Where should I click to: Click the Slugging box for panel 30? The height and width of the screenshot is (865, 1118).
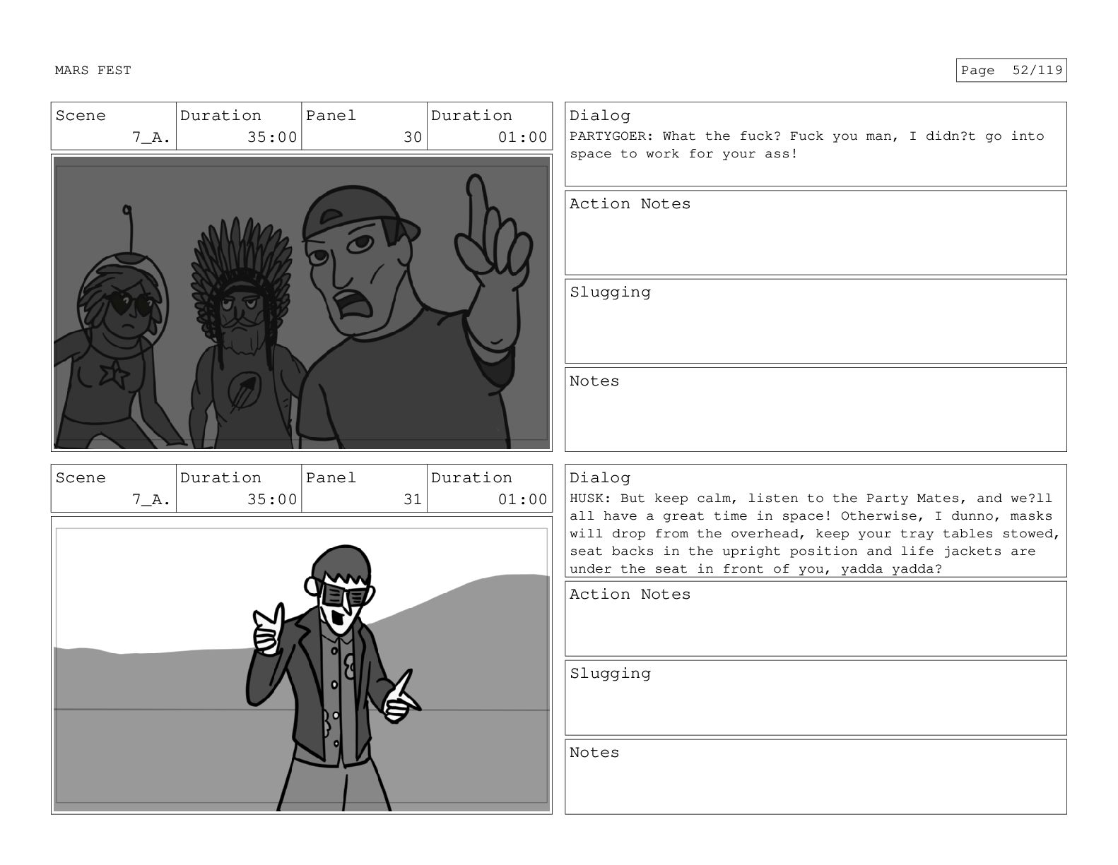coord(816,321)
